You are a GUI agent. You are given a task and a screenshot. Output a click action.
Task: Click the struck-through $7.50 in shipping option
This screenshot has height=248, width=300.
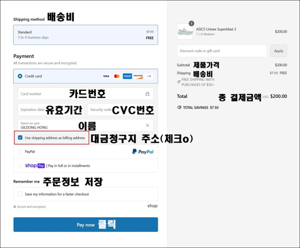pyautogui.click(x=150, y=32)
